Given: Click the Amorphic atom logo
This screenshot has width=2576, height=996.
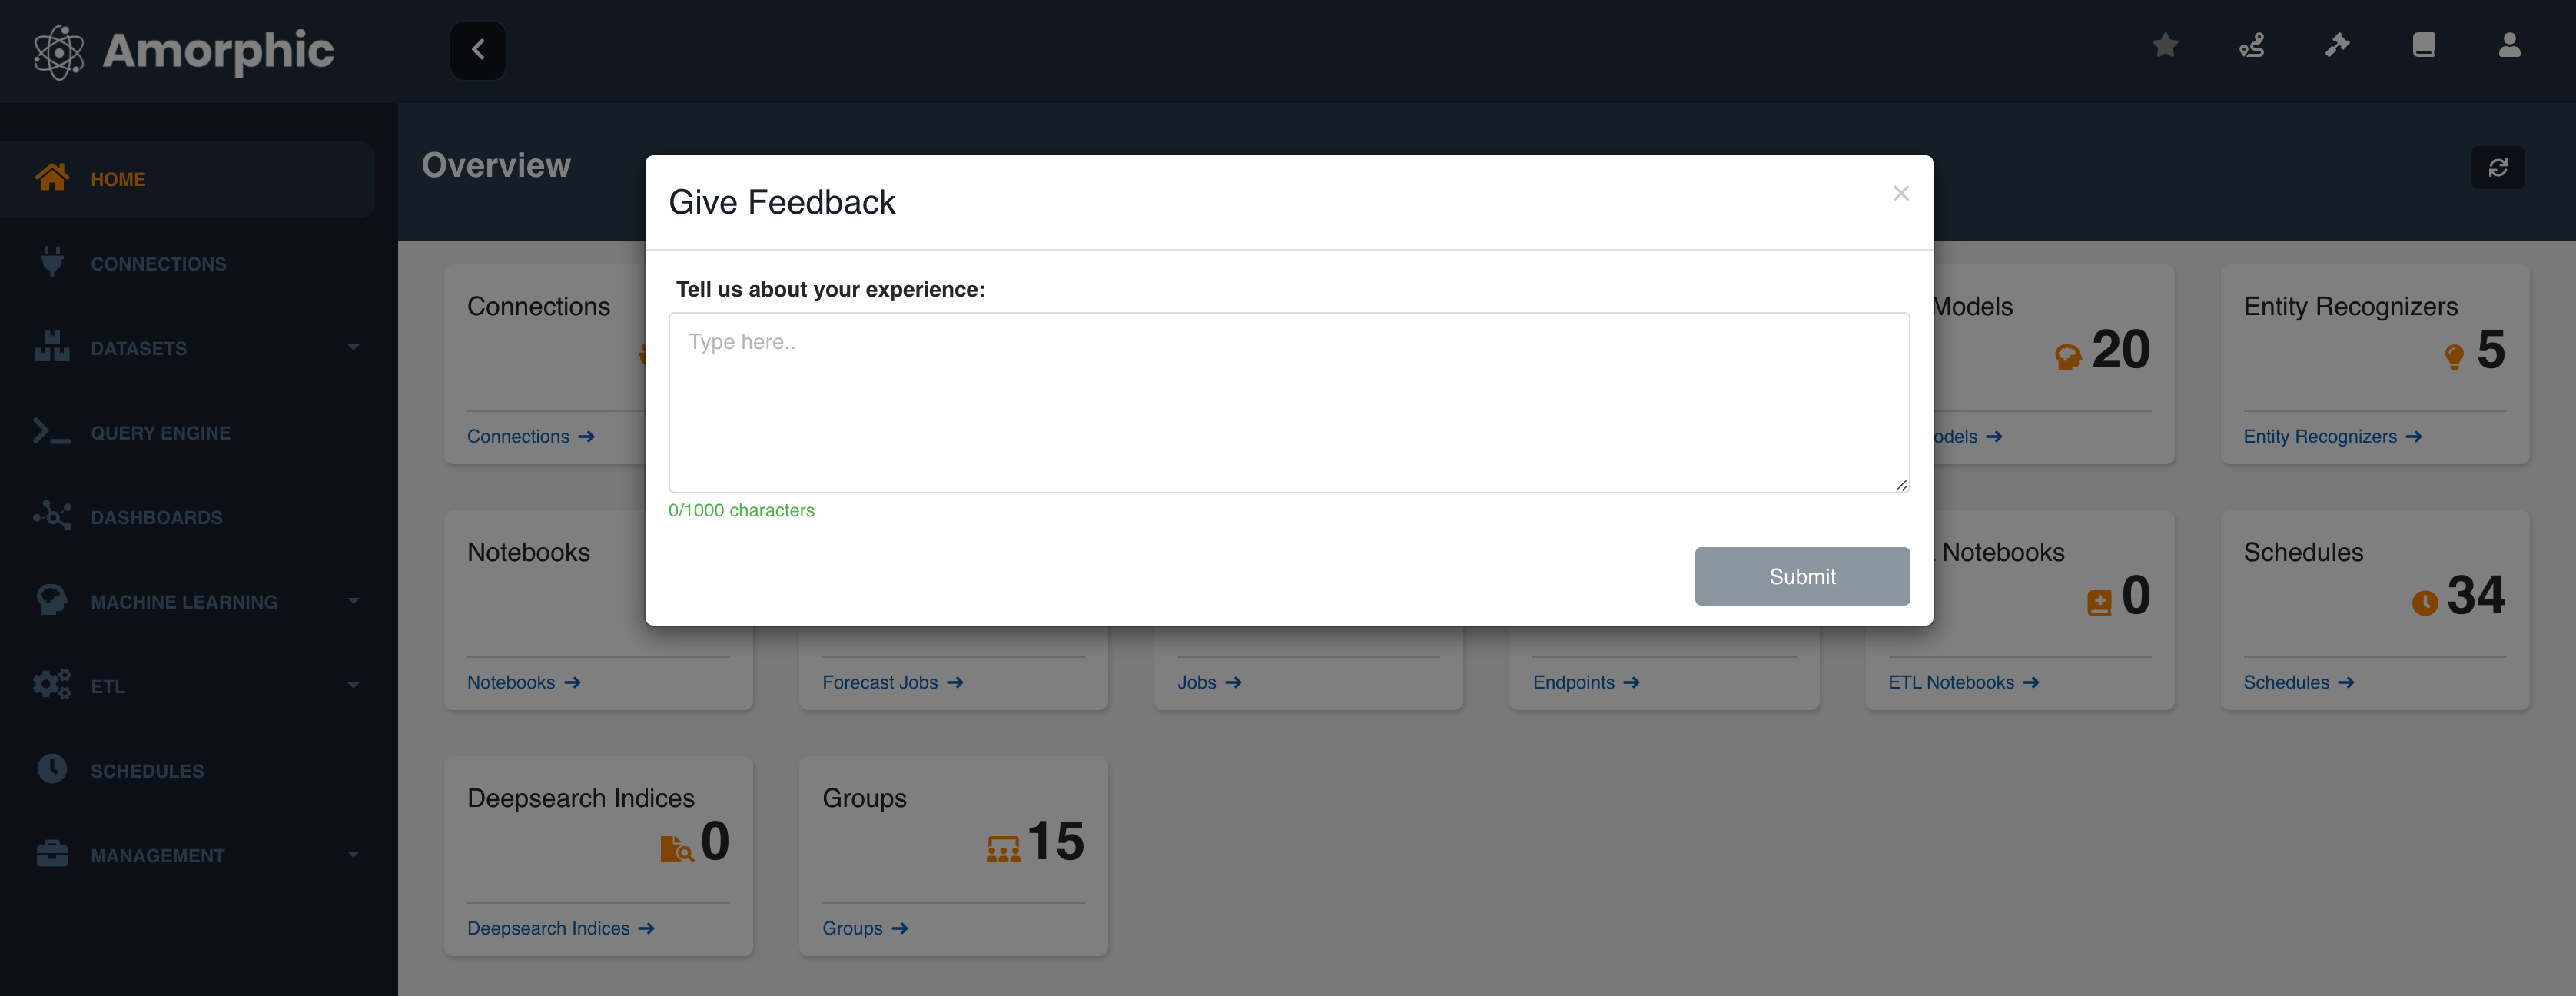Looking at the screenshot, I should (x=59, y=51).
